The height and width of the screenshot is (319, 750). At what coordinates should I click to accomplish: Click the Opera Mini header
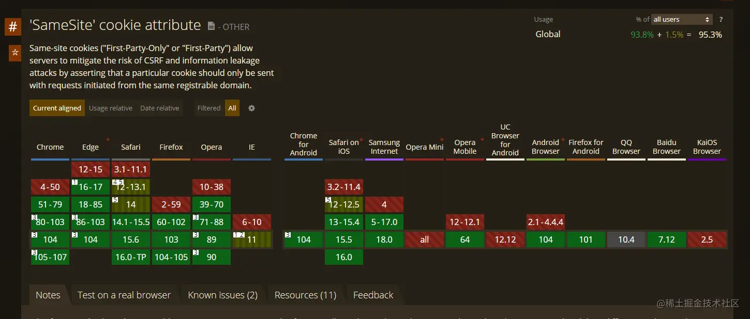point(425,147)
